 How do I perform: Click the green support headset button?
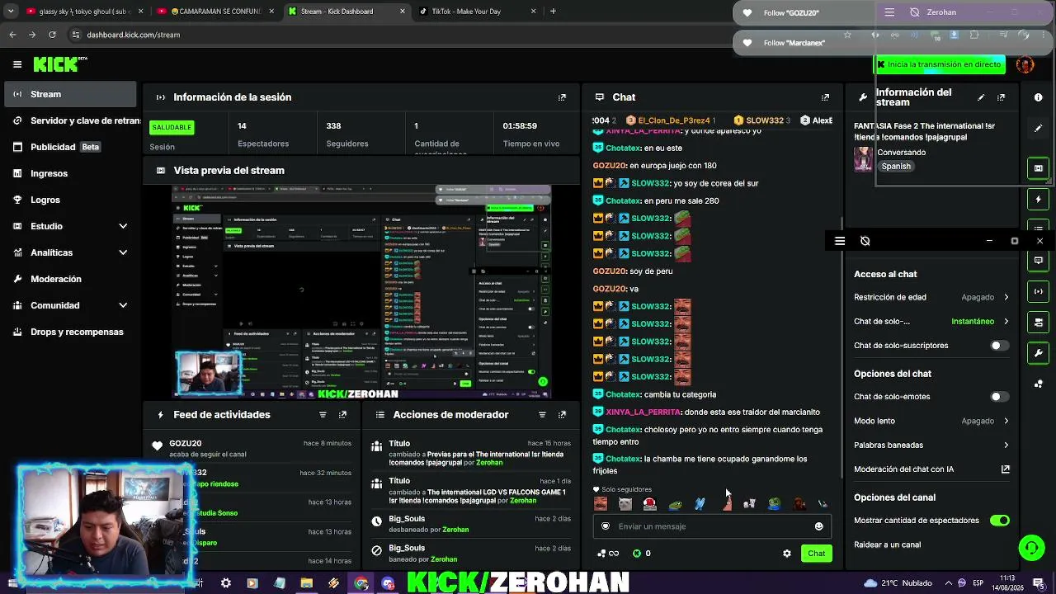(x=1030, y=547)
